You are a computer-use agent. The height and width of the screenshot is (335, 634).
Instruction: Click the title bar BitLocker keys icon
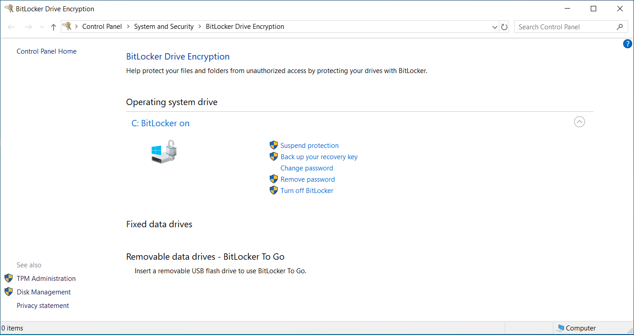coord(9,9)
